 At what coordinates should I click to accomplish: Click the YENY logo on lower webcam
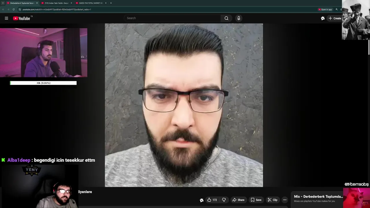click(32, 170)
